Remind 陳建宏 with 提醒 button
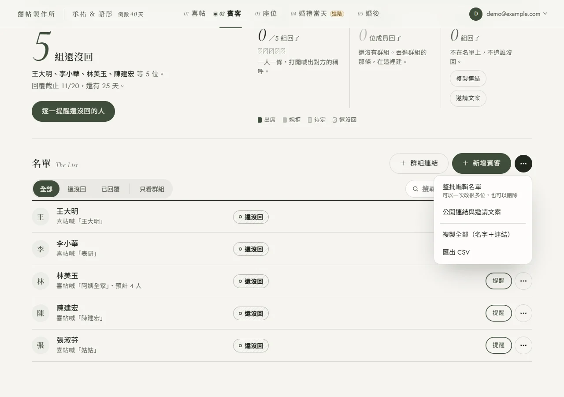This screenshot has height=397, width=564. coord(499,313)
